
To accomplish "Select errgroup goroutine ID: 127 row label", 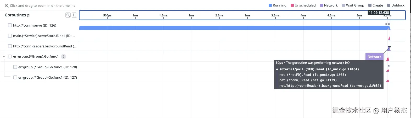I will tap(47, 77).
